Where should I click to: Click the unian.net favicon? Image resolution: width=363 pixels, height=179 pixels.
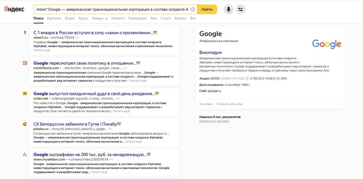(x=25, y=93)
